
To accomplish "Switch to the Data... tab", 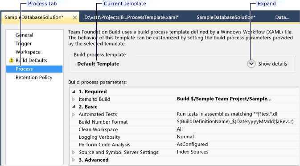I will [x=282, y=17].
